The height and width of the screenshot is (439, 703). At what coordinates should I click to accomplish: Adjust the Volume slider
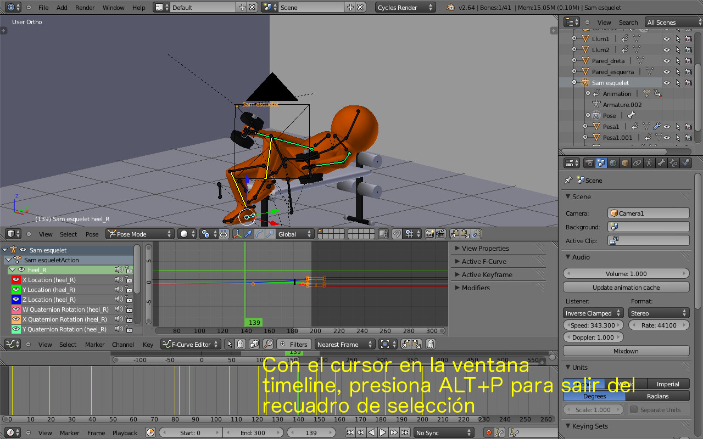click(x=626, y=273)
